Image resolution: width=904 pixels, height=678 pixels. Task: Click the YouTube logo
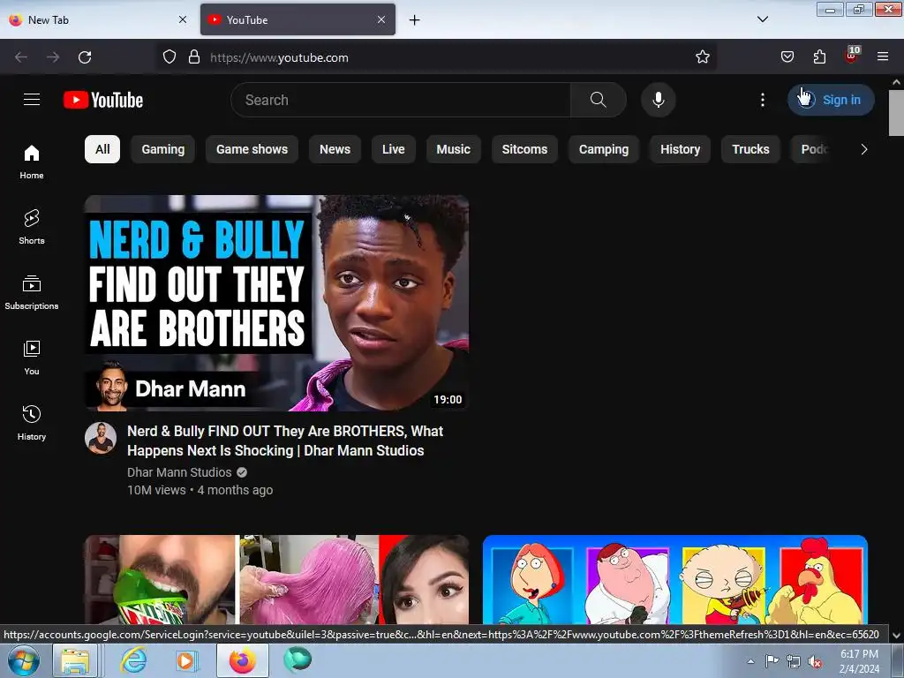(103, 100)
